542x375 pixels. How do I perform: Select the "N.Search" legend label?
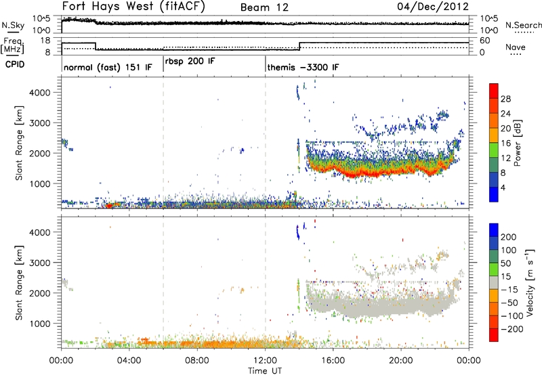(523, 25)
